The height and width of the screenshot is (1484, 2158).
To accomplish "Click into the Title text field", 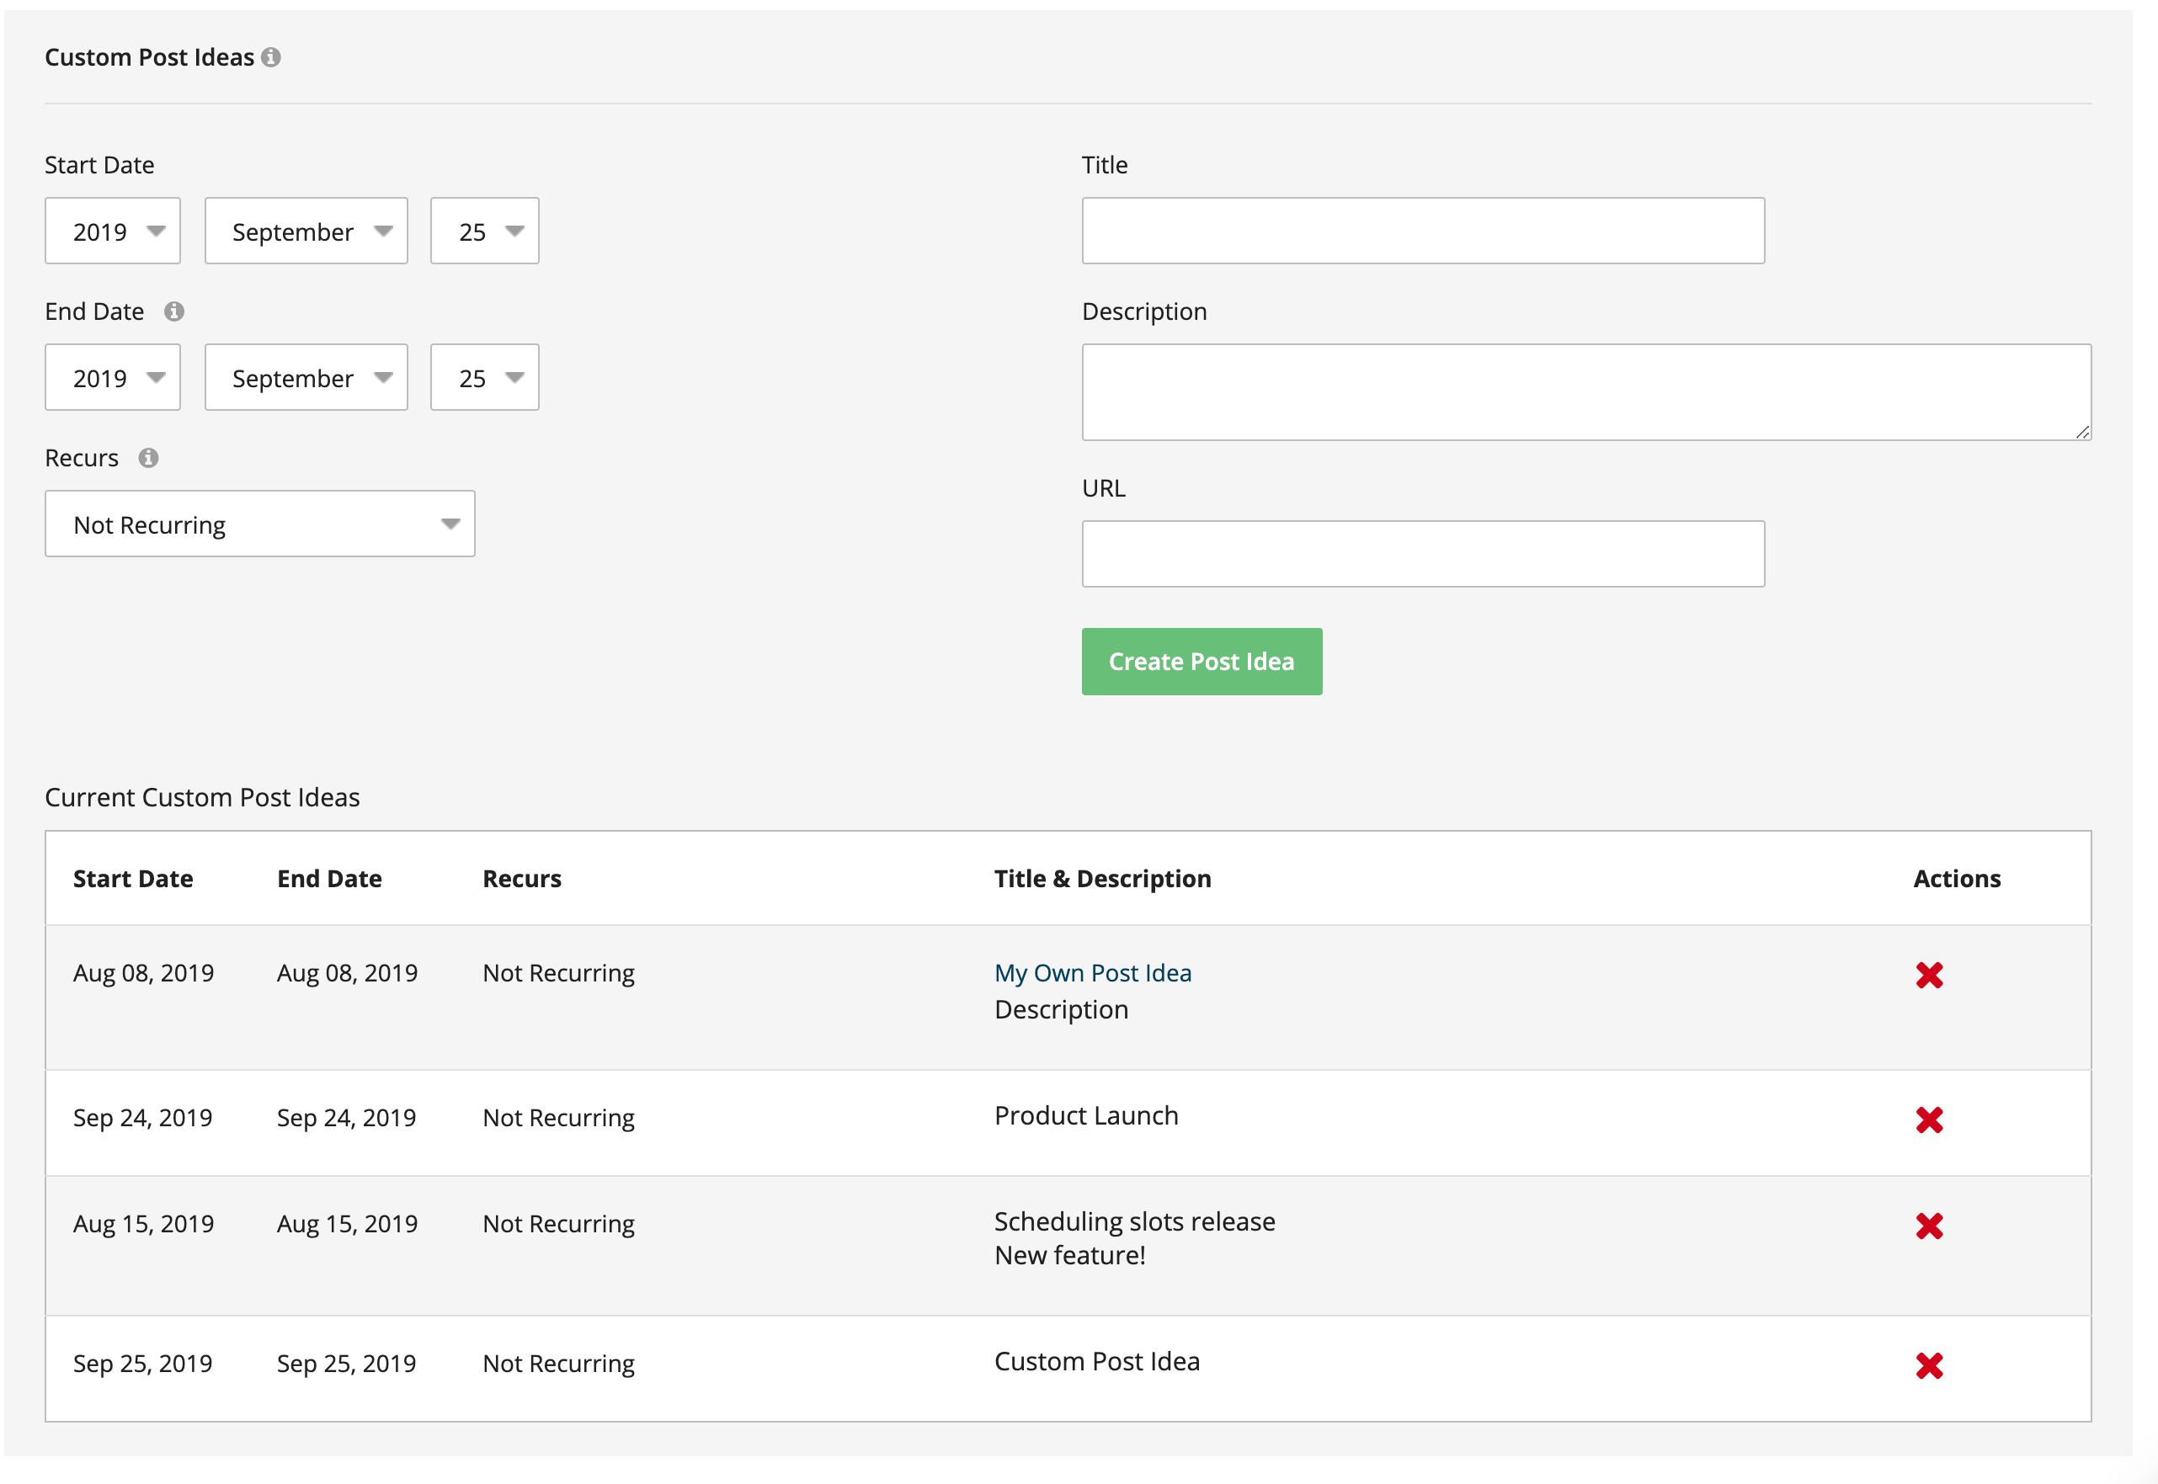I will click(x=1422, y=231).
